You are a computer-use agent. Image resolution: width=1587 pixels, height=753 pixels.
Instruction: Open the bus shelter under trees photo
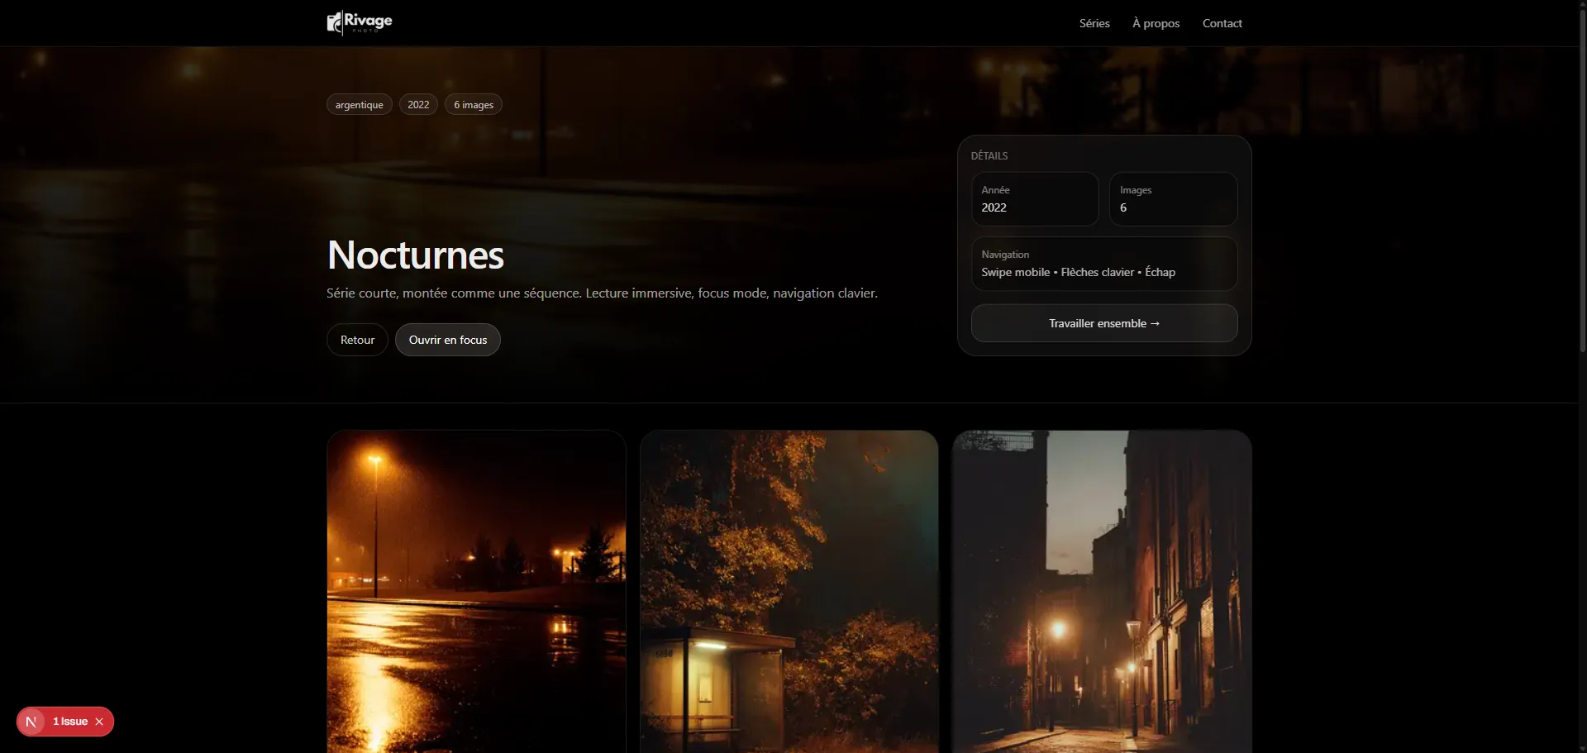[x=789, y=591]
